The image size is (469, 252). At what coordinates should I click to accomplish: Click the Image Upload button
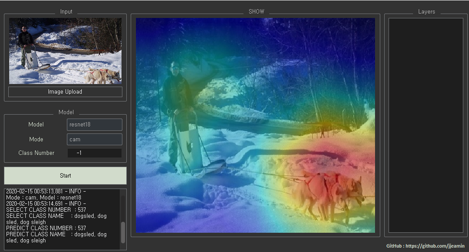65,92
